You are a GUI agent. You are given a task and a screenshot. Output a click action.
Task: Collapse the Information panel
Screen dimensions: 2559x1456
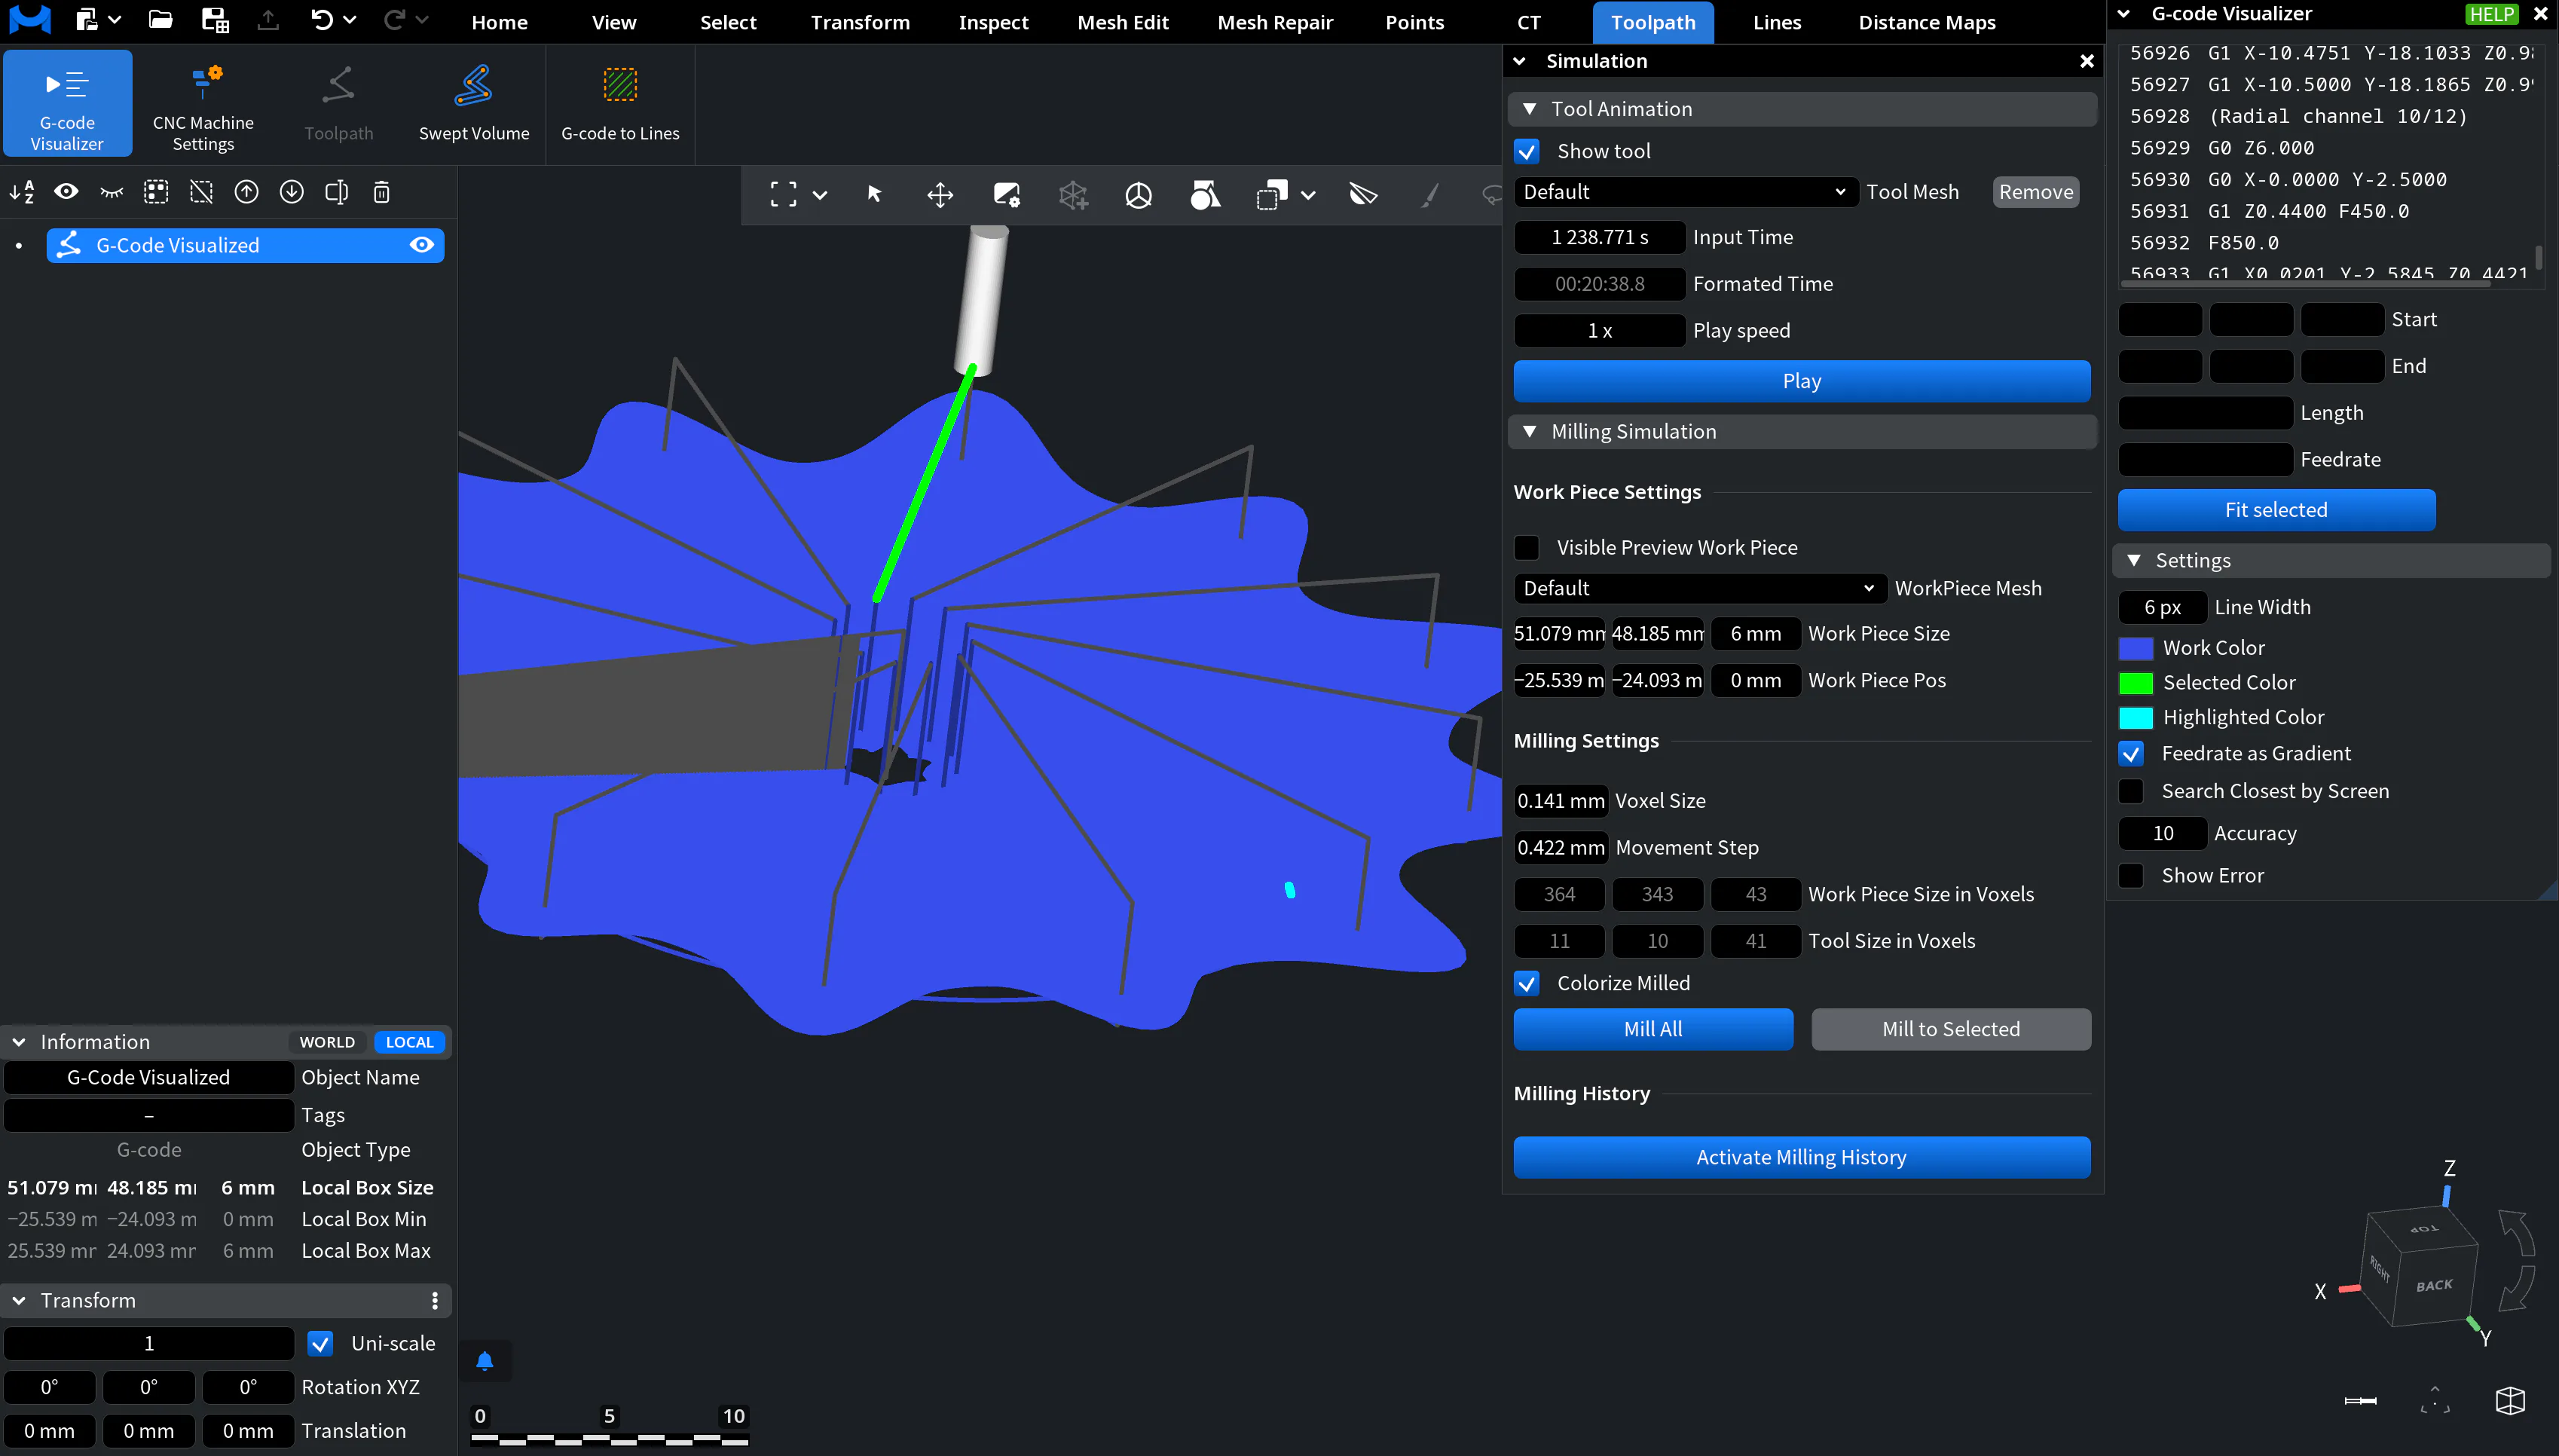click(19, 1042)
